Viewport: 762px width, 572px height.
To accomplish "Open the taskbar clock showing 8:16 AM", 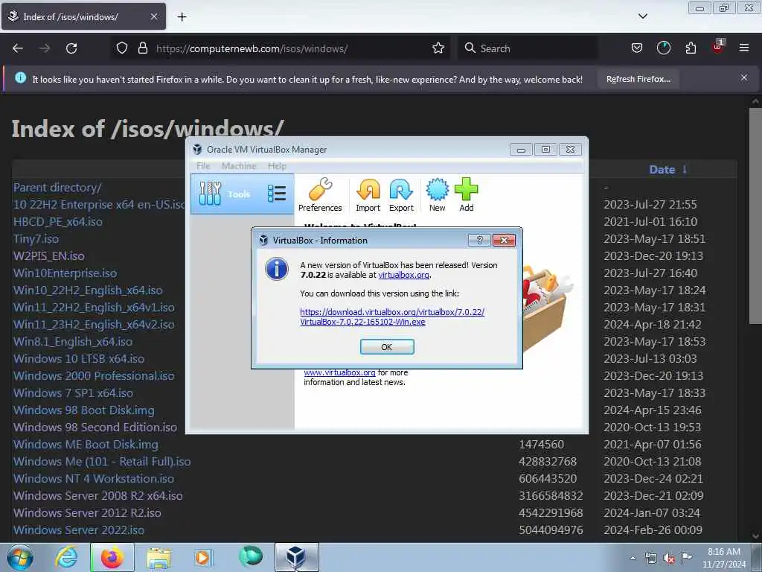I will (x=723, y=558).
